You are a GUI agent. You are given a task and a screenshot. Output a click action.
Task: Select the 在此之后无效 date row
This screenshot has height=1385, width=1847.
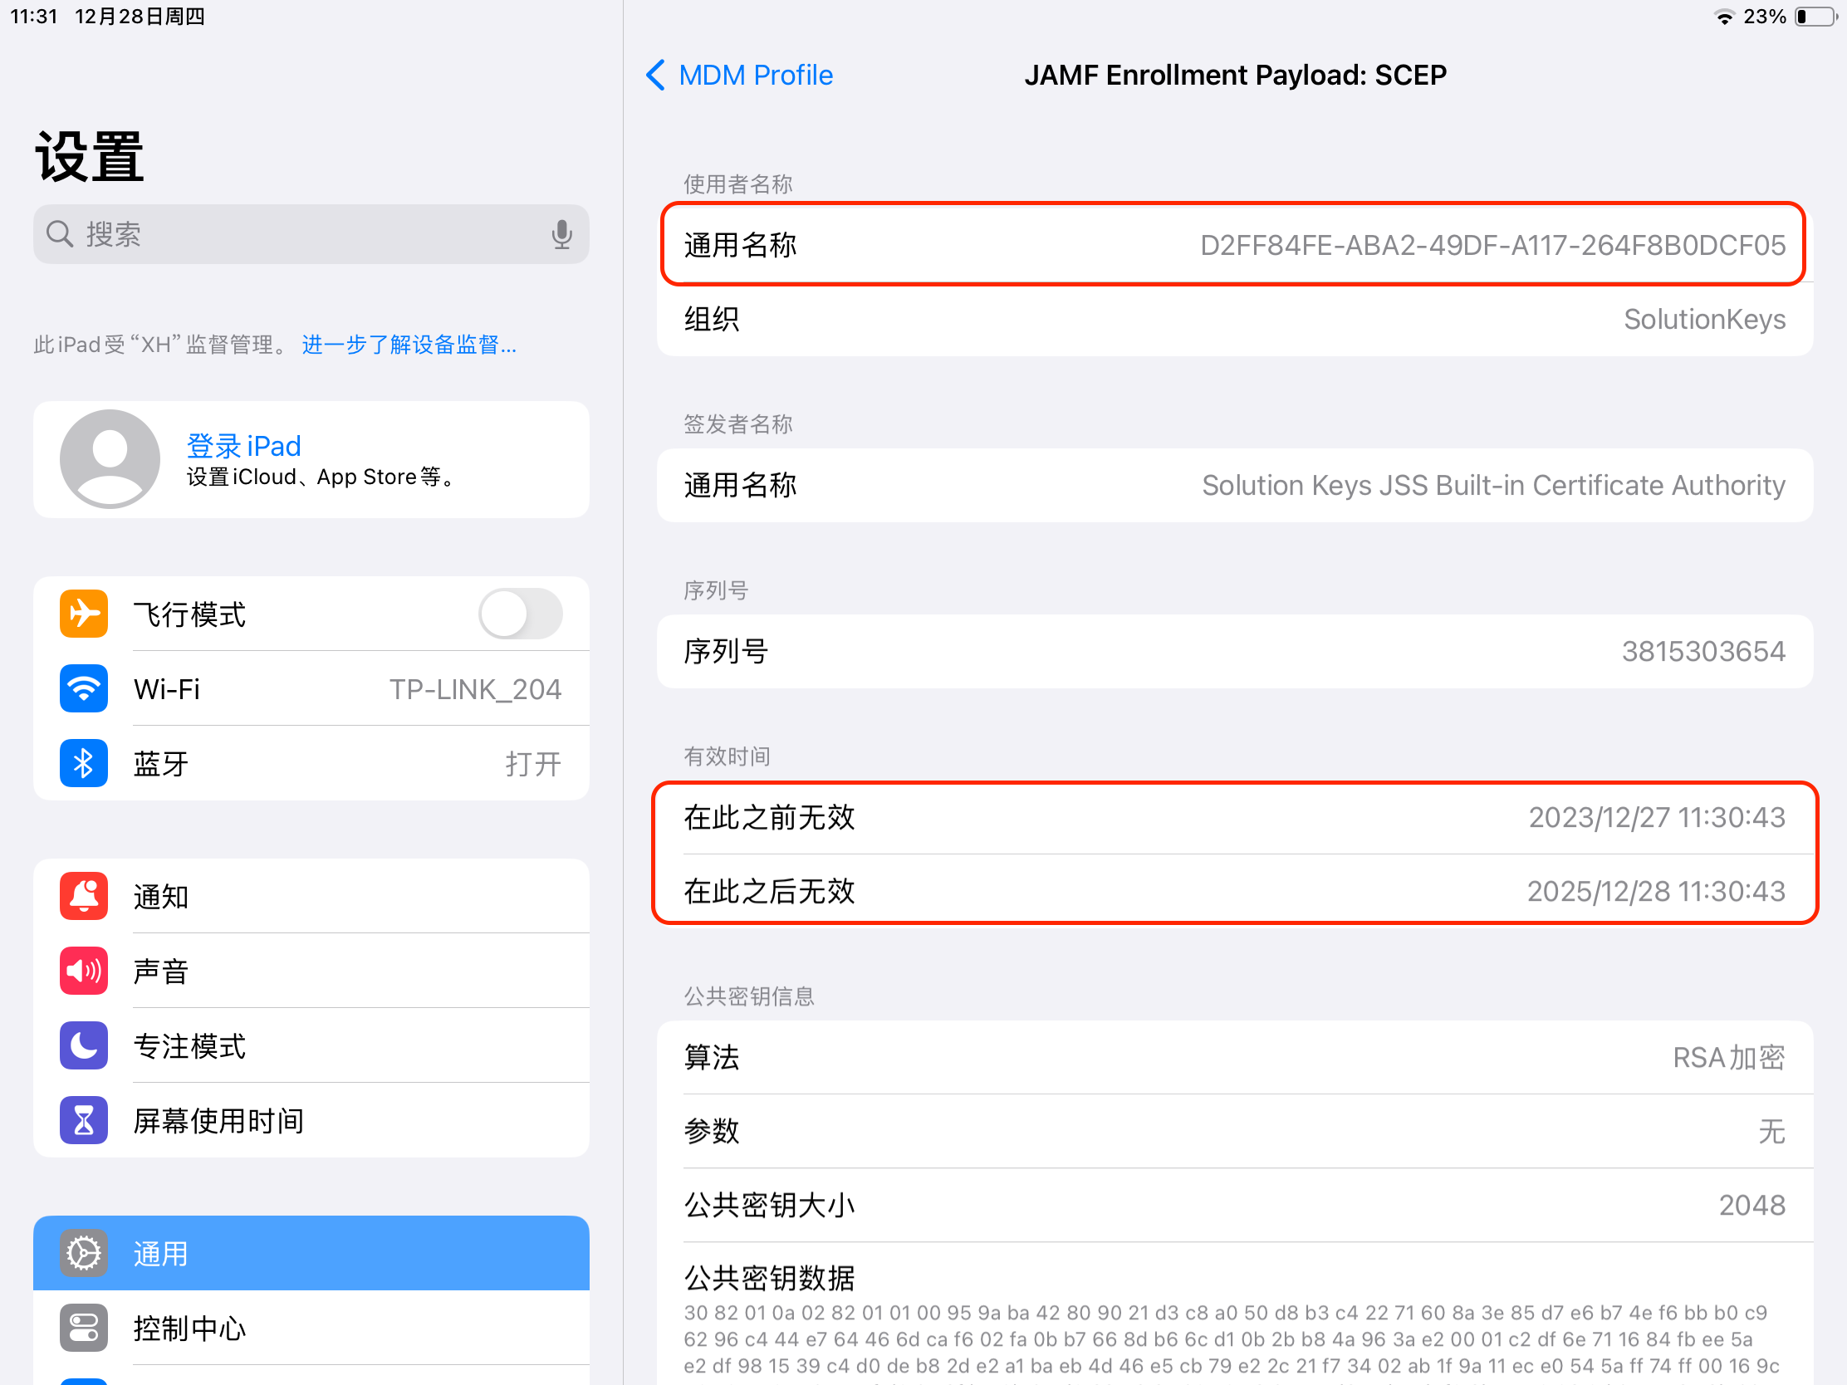1234,892
